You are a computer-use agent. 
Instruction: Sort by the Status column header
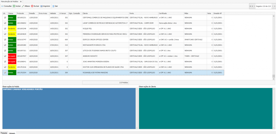coord(11,13)
